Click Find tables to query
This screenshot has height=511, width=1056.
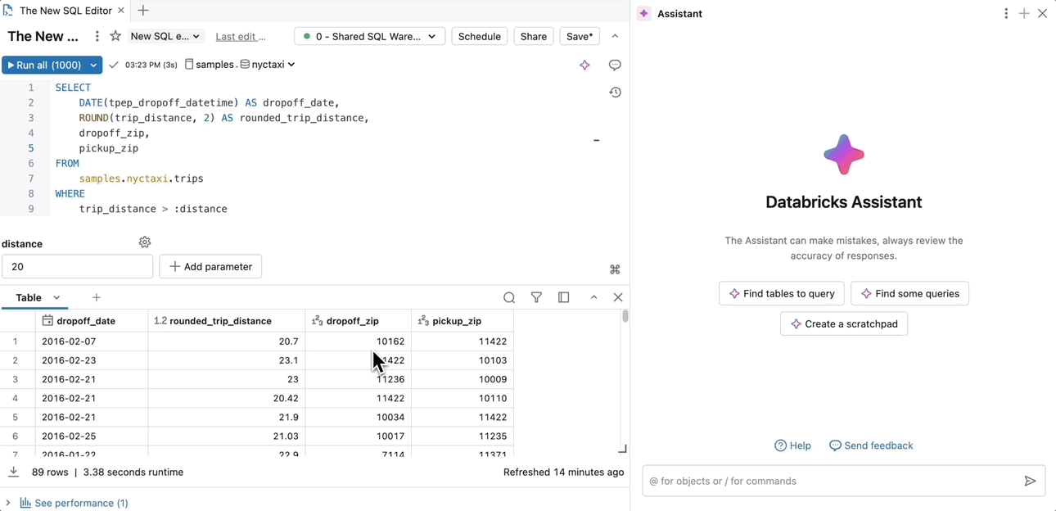(x=781, y=293)
